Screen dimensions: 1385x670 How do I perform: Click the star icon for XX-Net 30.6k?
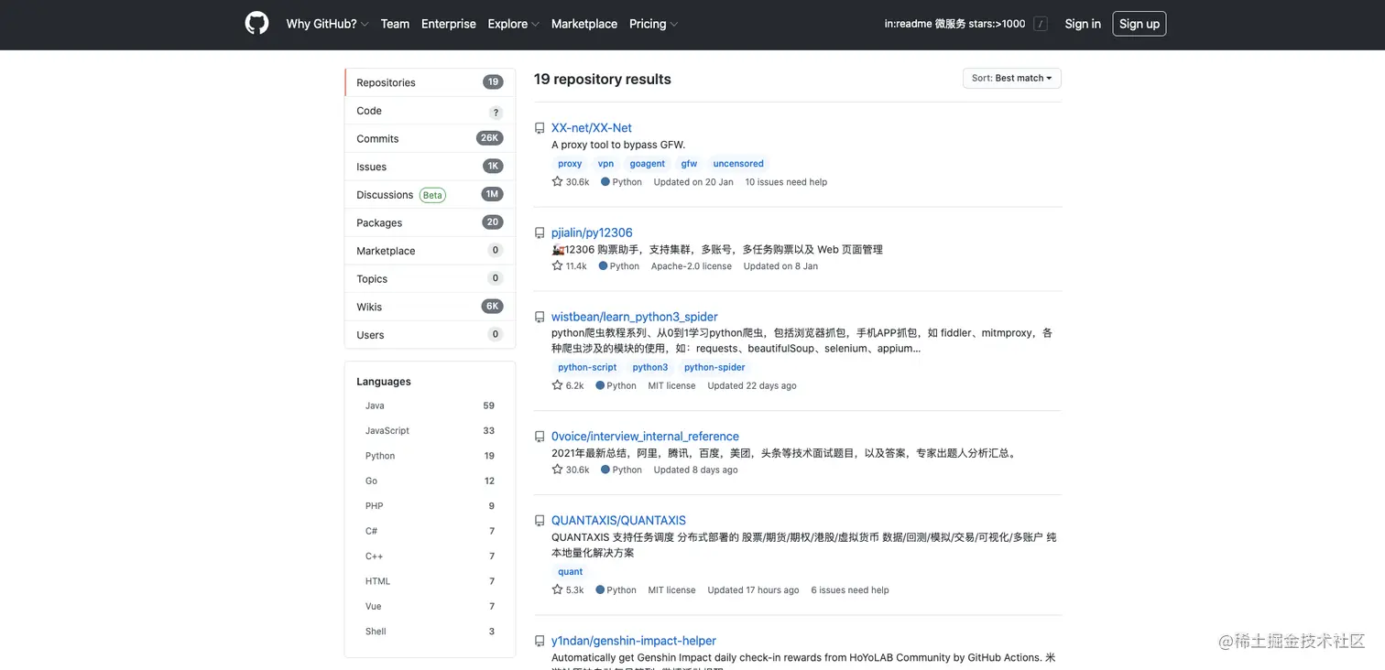pyautogui.click(x=557, y=181)
